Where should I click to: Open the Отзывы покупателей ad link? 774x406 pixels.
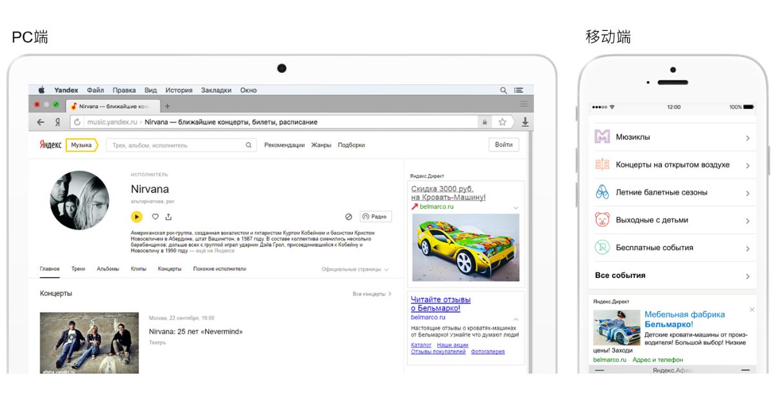[x=438, y=352]
